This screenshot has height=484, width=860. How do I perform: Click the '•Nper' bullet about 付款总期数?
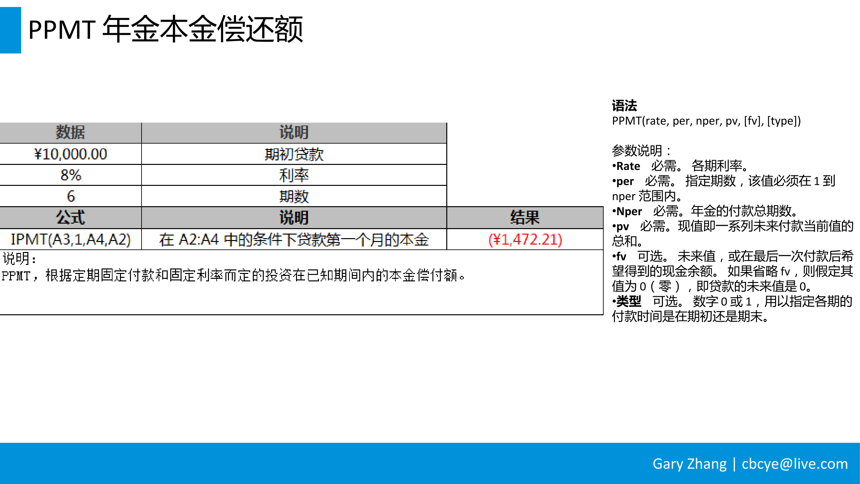click(705, 211)
